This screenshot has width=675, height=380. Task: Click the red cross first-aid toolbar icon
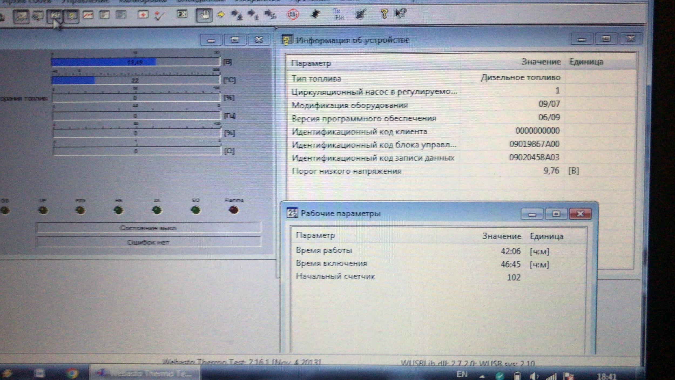pos(143,15)
